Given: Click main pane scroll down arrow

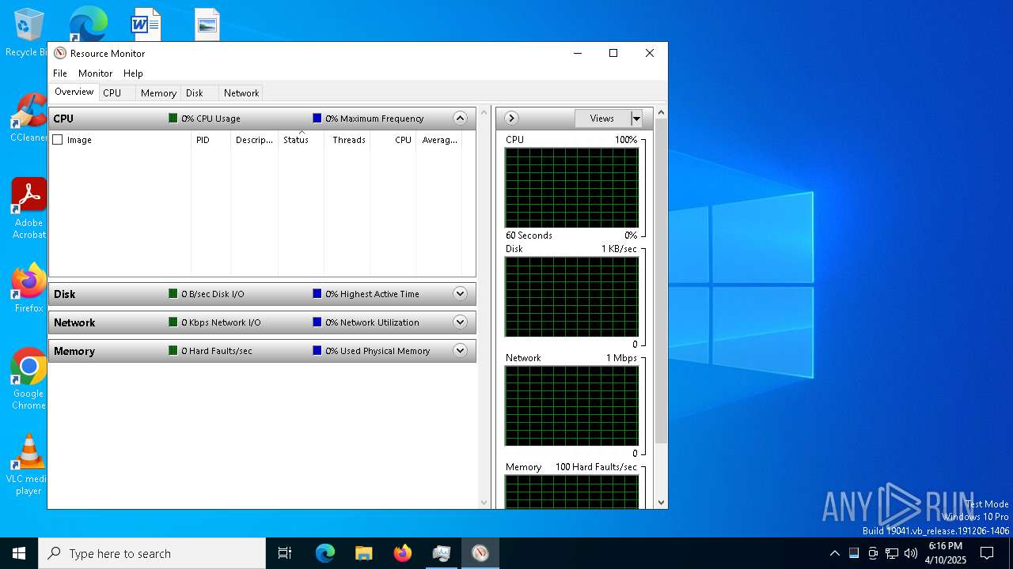Looking at the screenshot, I should pyautogui.click(x=484, y=502).
